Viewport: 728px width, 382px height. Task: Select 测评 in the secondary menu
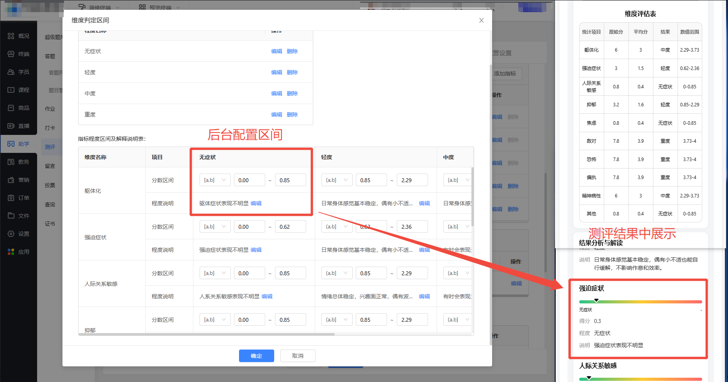tap(50, 147)
